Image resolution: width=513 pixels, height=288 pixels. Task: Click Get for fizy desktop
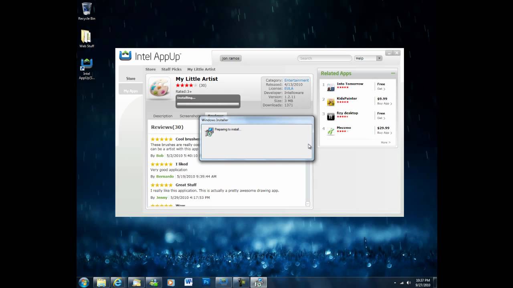(x=381, y=118)
